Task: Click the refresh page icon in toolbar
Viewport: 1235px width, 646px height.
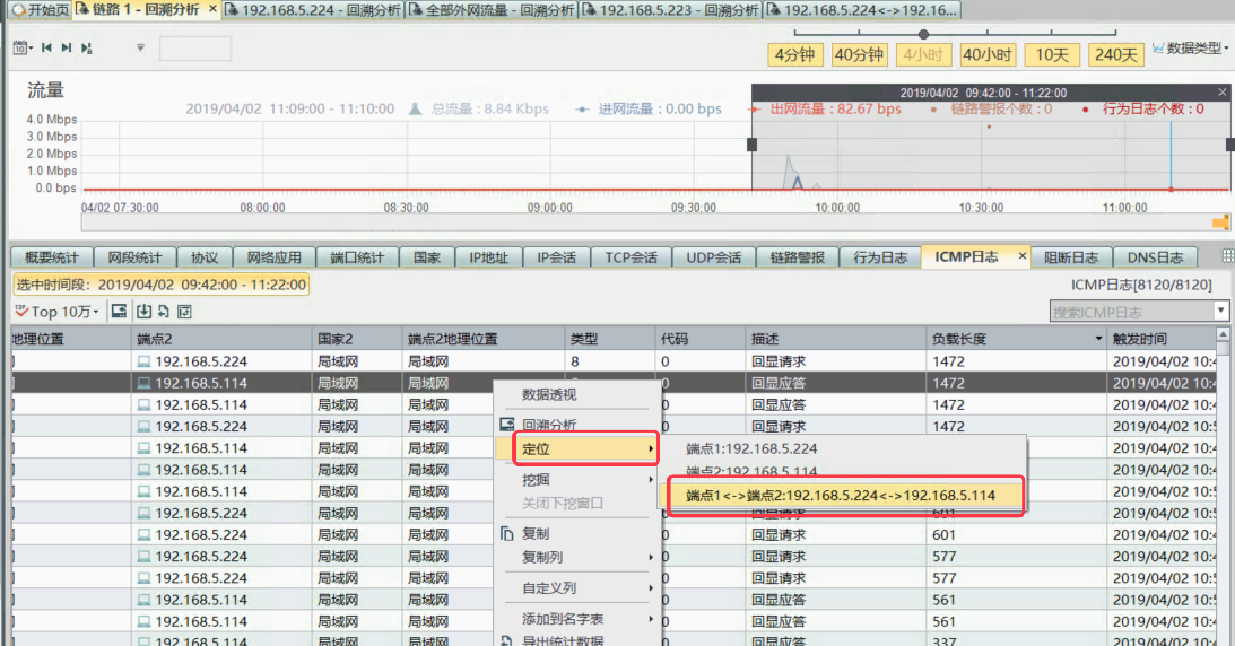Action: 164,311
